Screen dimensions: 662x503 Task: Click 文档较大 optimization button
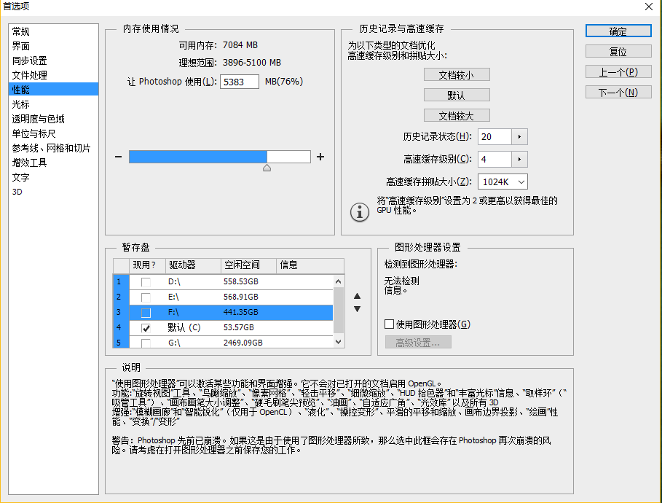[x=457, y=115]
